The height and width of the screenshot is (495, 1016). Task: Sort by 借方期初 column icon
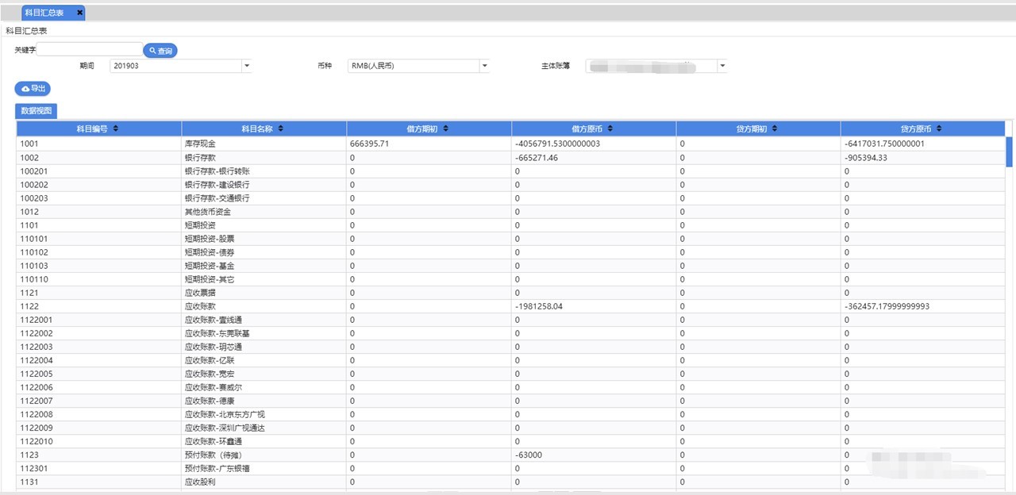446,129
